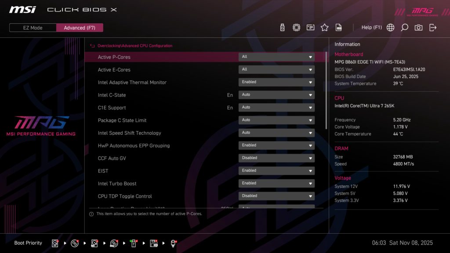Viewport: 450px width, 253px height.
Task: Open the Active E-Cores dropdown
Action: (x=276, y=69)
